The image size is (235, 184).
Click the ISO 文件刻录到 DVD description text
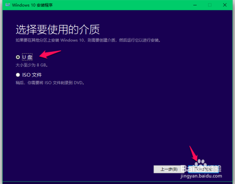50,83
